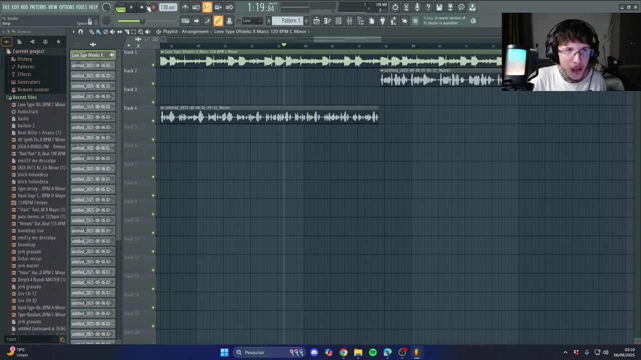Viewport: 641px width, 360px height.
Task: Collapse the Recent files folder
Action: pyautogui.click(x=25, y=97)
